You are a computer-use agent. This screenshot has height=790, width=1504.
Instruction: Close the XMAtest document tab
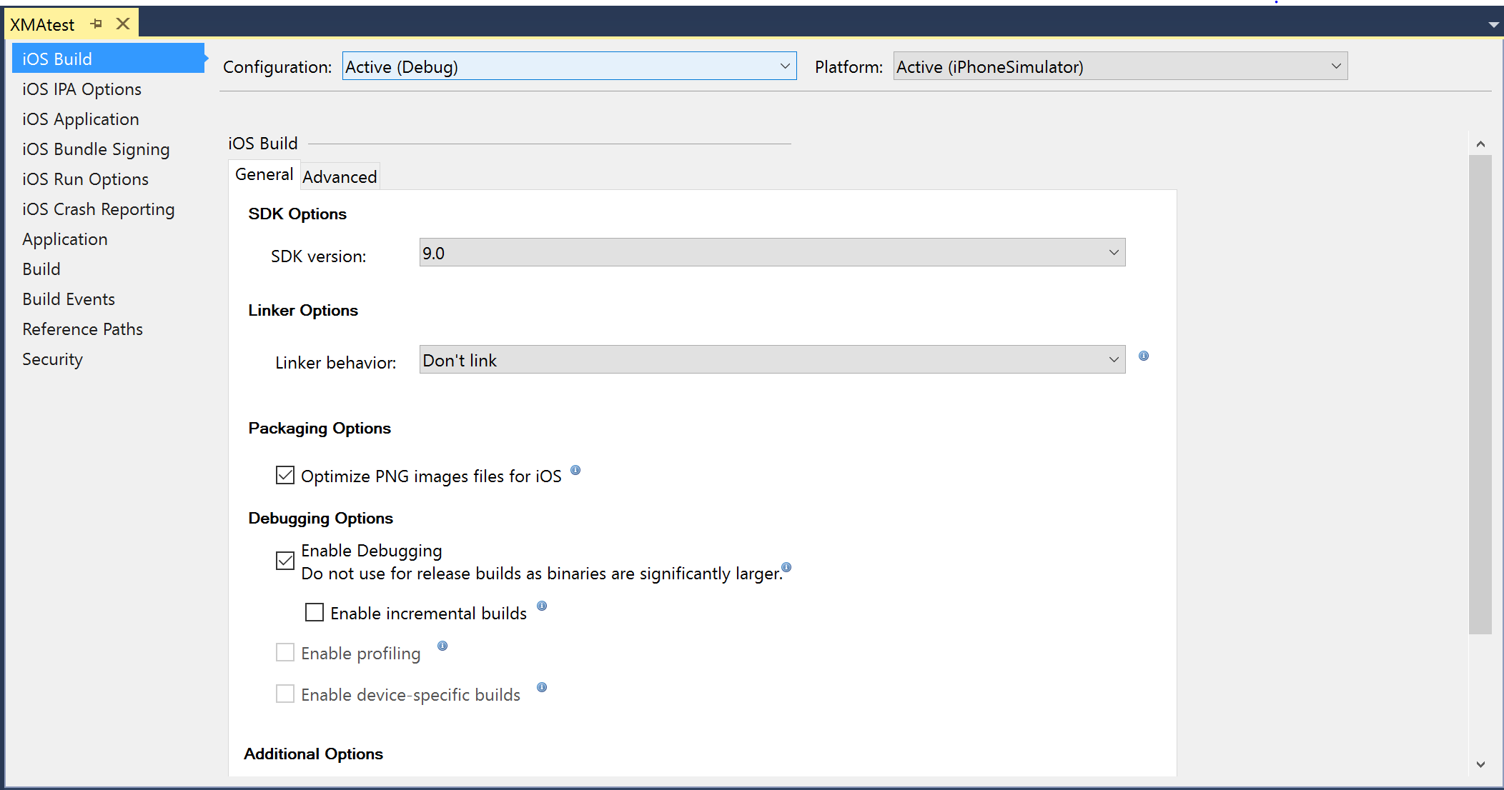(123, 24)
